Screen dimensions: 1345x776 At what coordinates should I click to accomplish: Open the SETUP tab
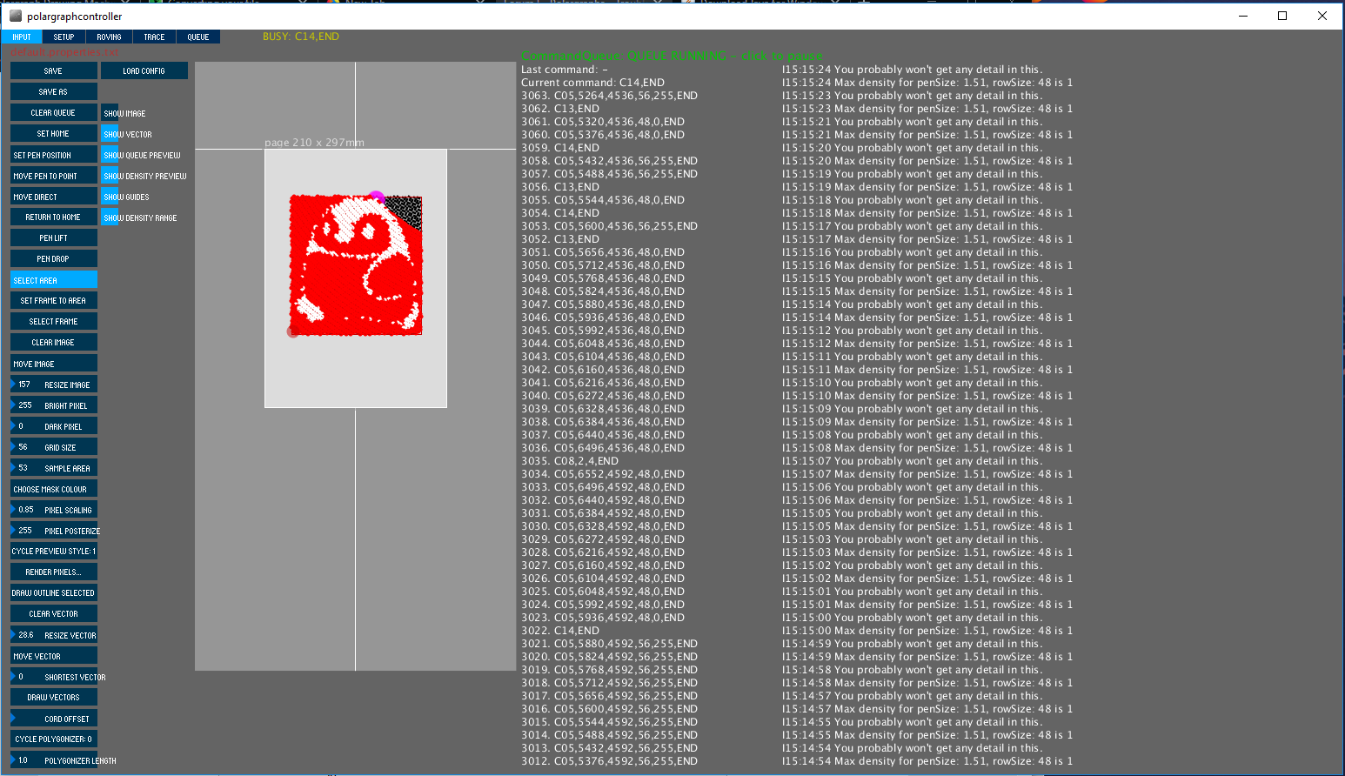pos(64,37)
